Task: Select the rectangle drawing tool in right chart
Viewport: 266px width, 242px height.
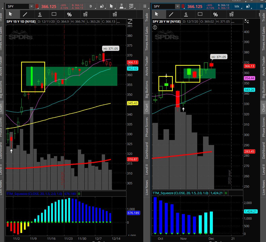Action: click(x=200, y=14)
